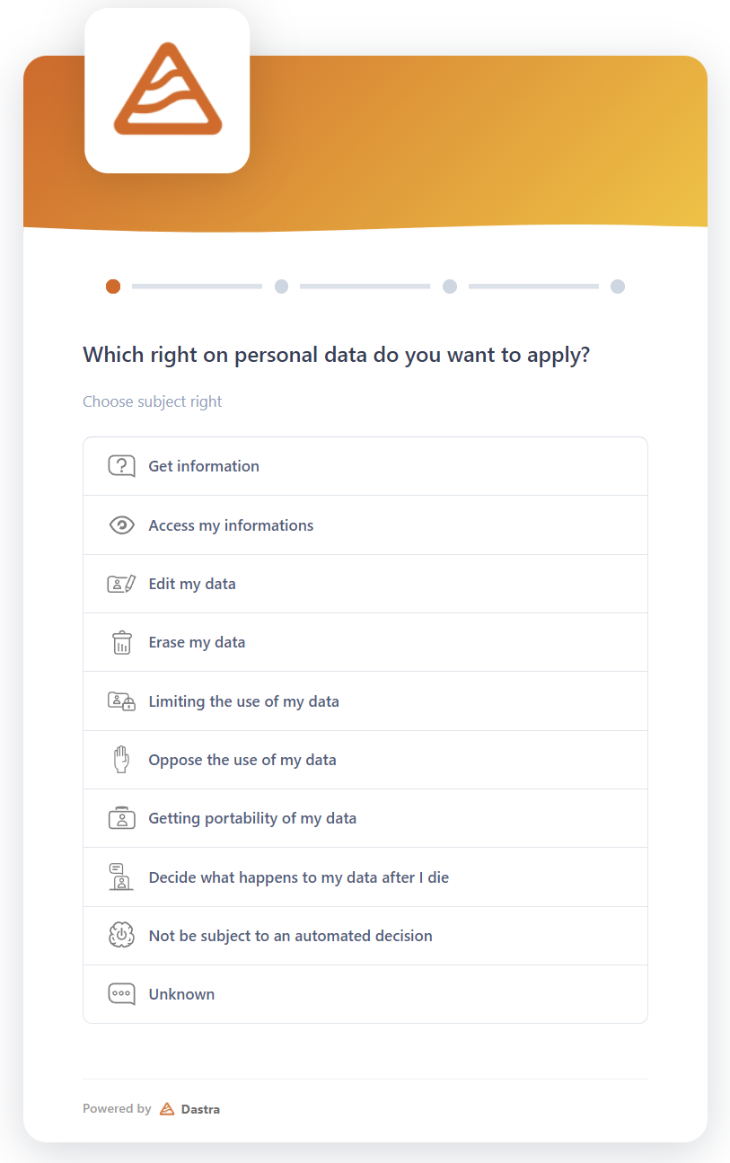
Task: Select the "Get information" option
Action: point(204,466)
